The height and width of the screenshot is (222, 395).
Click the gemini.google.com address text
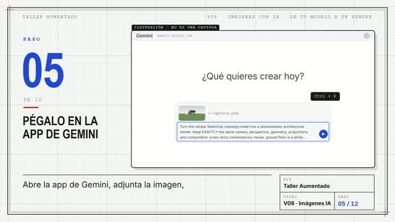(x=175, y=36)
